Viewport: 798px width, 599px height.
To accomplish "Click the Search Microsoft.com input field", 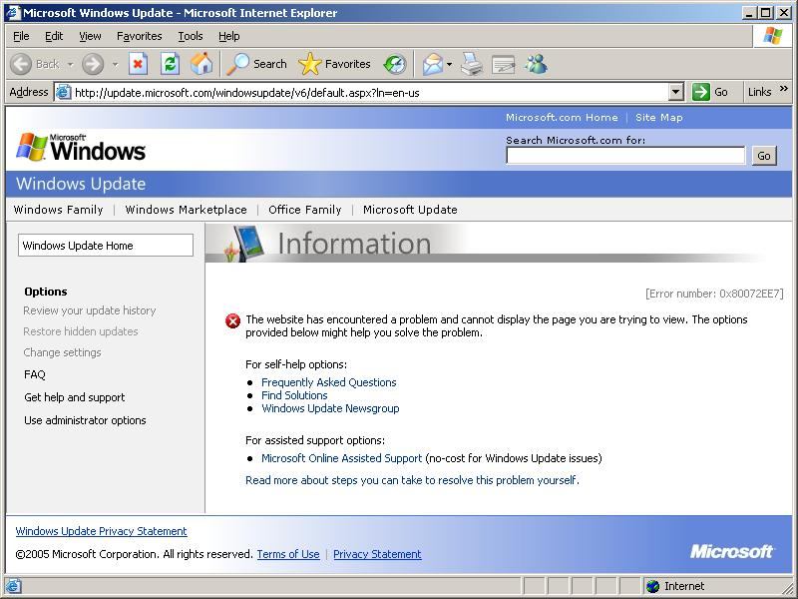I will pos(625,156).
